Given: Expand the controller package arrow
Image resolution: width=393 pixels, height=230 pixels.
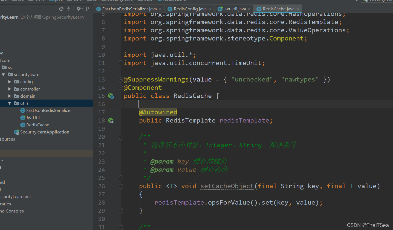Looking at the screenshot, I should click(x=10, y=89).
